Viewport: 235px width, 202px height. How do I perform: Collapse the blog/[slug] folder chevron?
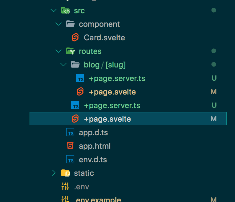coord(63,65)
